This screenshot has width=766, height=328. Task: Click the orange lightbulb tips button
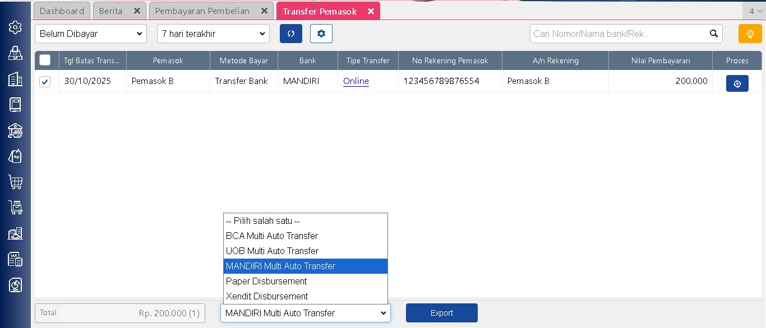point(750,34)
